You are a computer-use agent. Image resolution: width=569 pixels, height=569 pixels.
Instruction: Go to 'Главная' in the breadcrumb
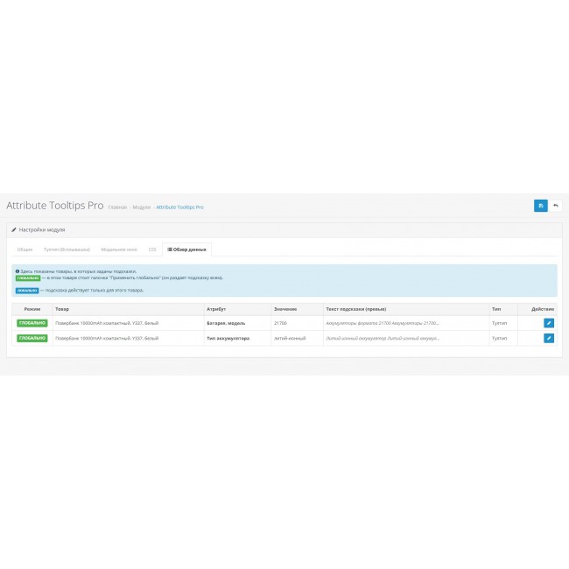coord(116,207)
